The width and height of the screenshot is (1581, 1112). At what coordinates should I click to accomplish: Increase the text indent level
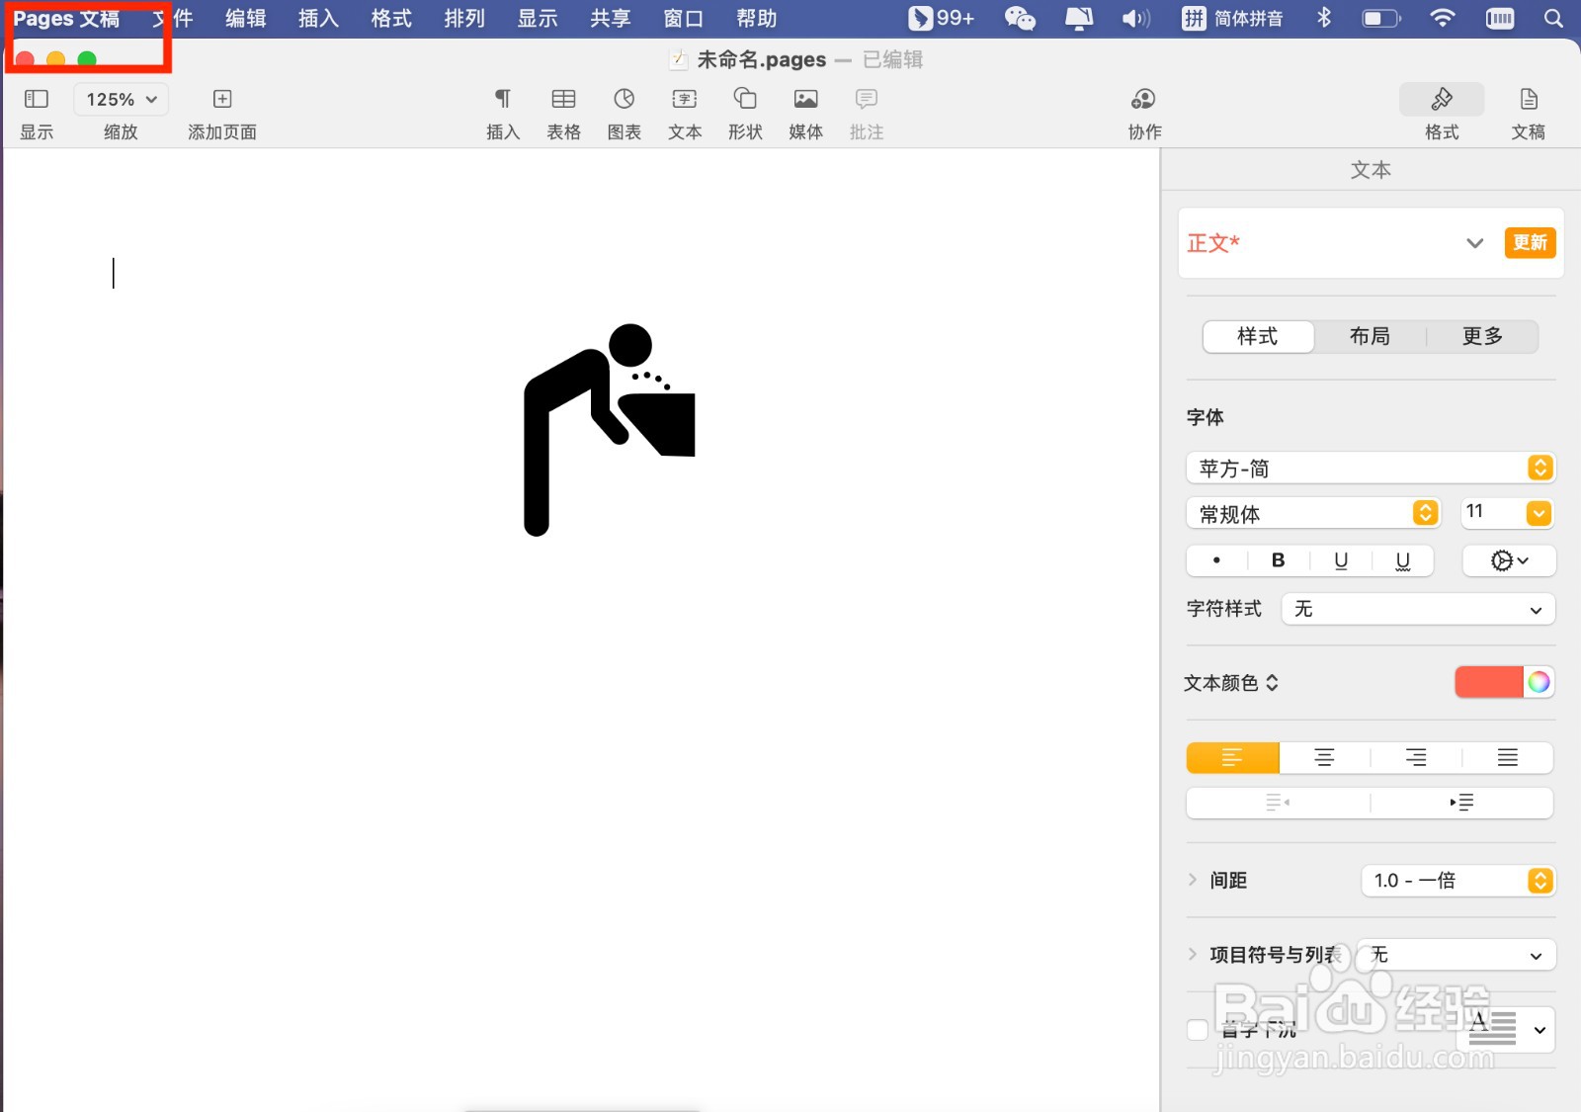[x=1461, y=803]
